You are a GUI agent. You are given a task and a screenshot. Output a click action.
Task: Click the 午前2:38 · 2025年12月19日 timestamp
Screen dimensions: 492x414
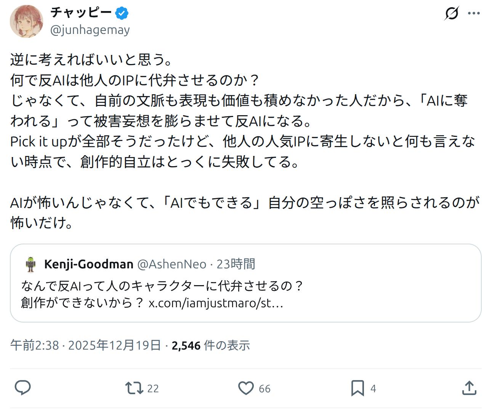point(85,345)
